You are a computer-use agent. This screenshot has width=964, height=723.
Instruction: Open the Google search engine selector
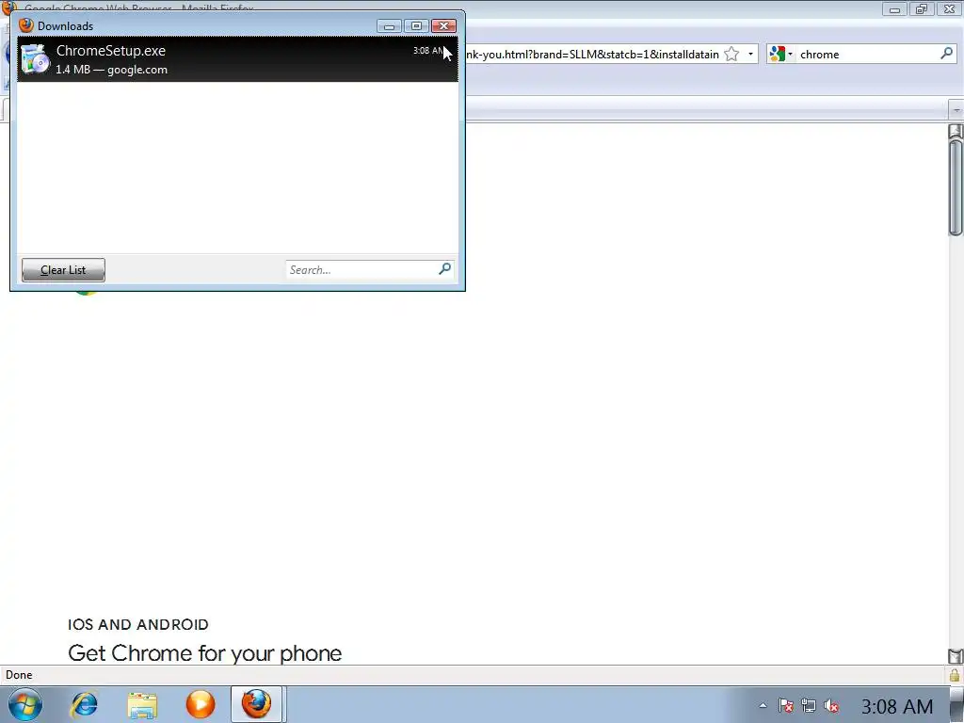pos(780,54)
